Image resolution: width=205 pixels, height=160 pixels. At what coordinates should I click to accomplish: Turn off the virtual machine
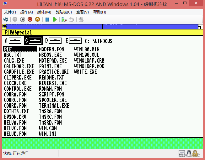coord(23,19)
